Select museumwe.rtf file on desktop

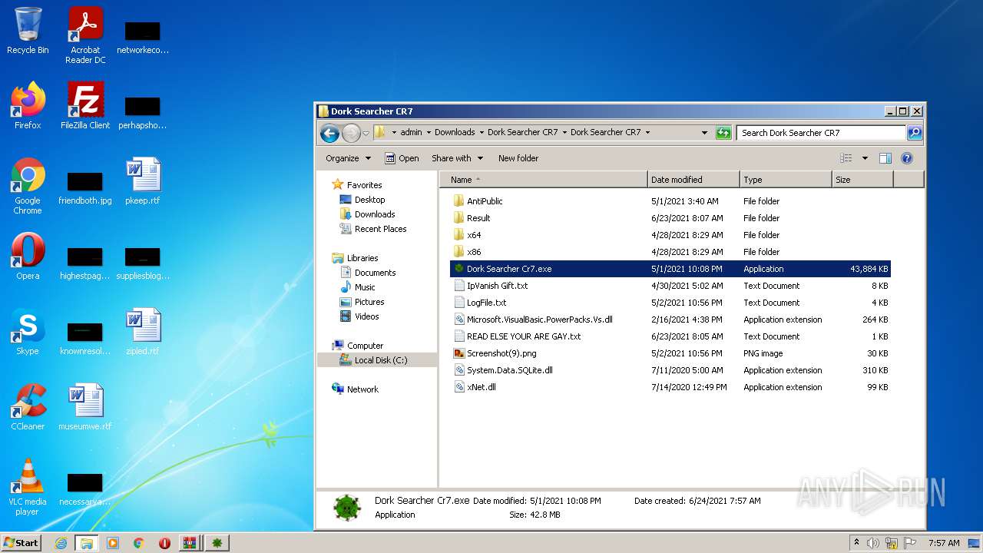pos(85,407)
